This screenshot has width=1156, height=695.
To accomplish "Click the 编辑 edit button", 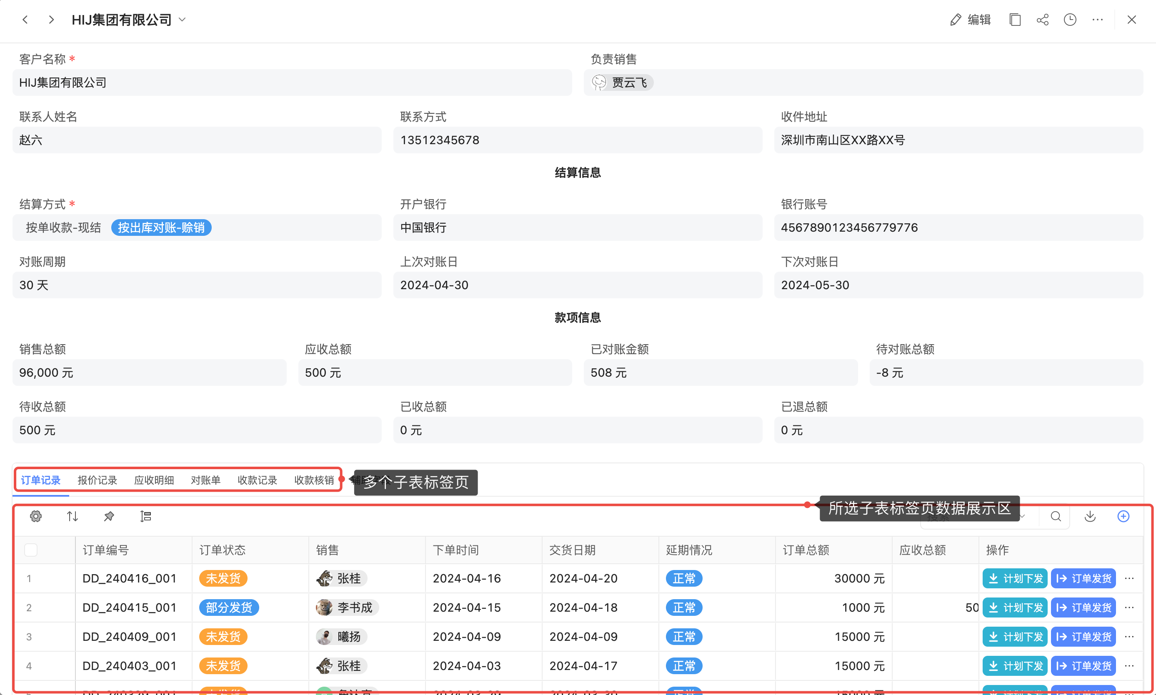I will coord(971,20).
